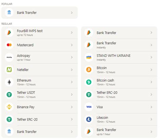Click the Astropay logo icon
The image size is (160, 140).
coord(9,57)
